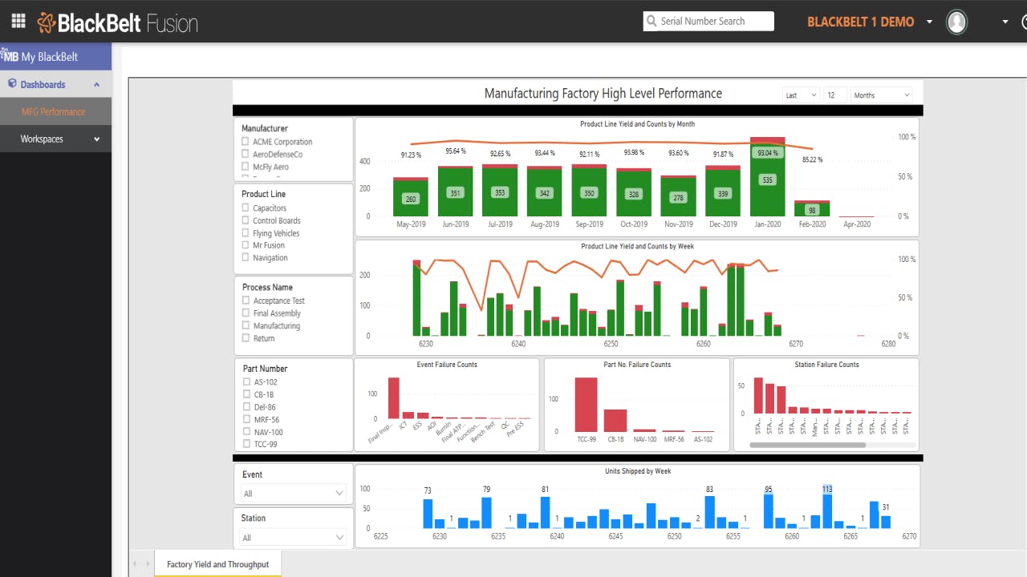Select the Dashboards sidebar menu
Image resolution: width=1027 pixels, height=577 pixels.
point(55,84)
